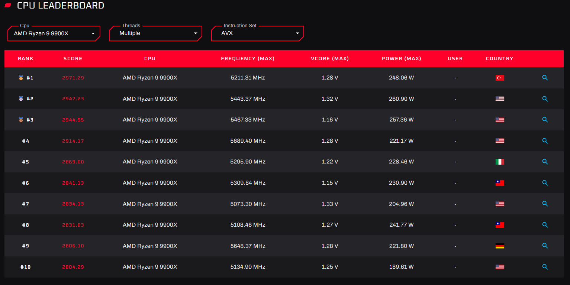Click the USER column header

pyautogui.click(x=455, y=59)
